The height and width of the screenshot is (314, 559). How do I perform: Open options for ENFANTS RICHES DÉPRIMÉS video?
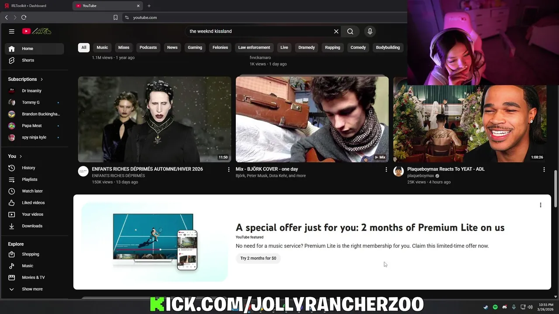(x=228, y=169)
